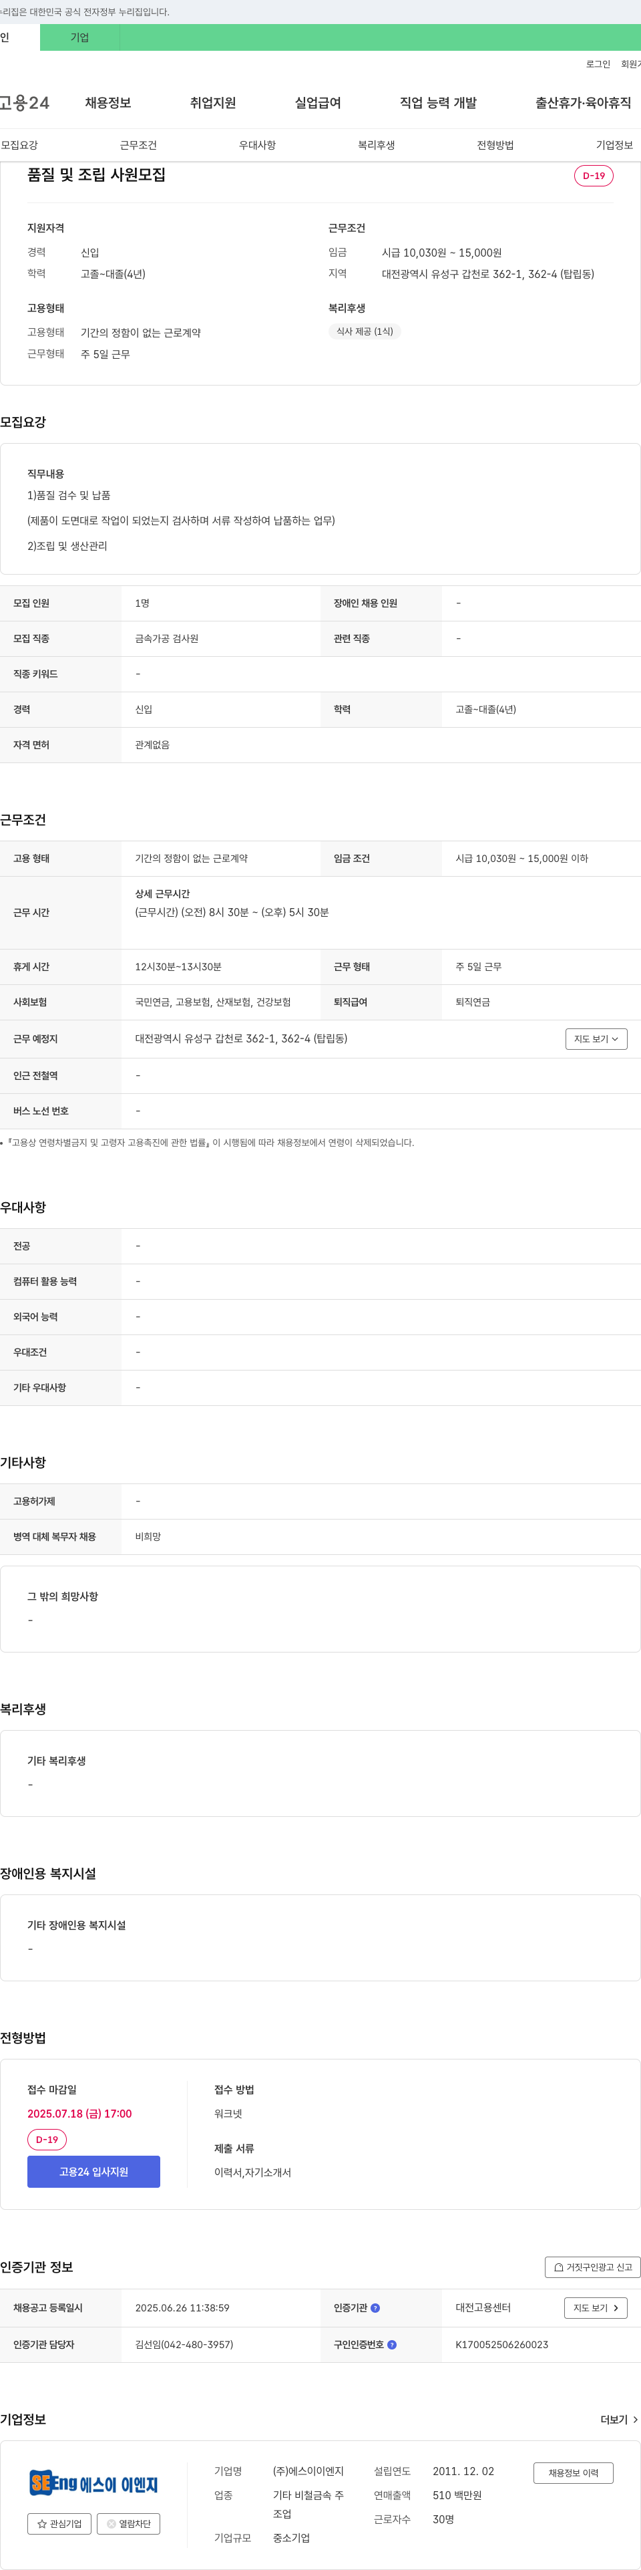This screenshot has height=2570, width=641.
Task: Click the help icon next to 구인인증번호
Action: (x=392, y=2345)
